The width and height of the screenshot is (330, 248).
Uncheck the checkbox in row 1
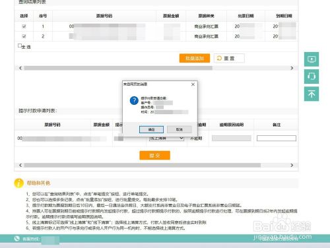point(24,26)
